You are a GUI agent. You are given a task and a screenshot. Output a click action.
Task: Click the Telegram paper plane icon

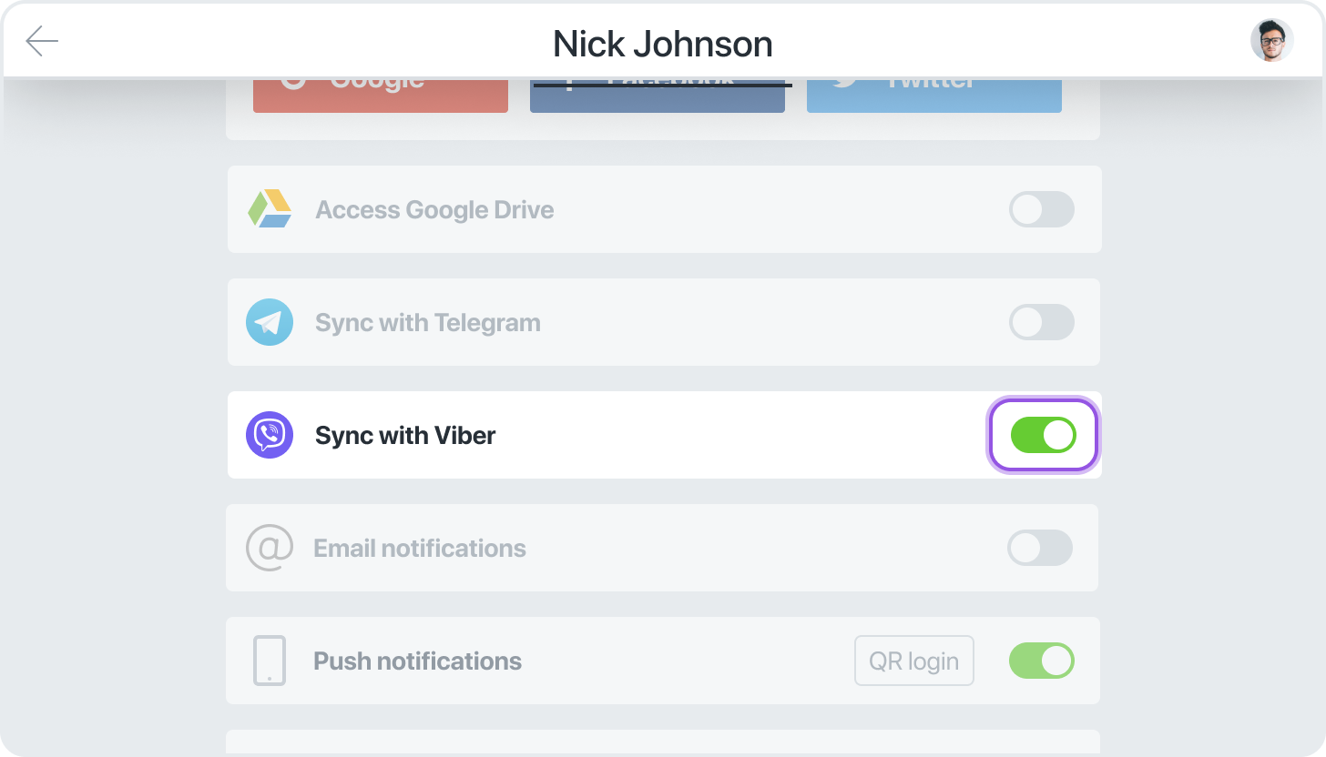[x=270, y=322]
